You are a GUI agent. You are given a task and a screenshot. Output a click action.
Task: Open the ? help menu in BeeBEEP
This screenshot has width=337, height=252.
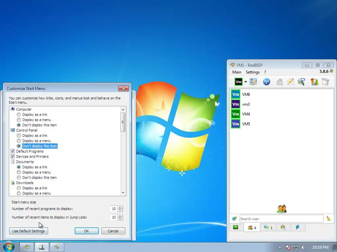point(265,72)
